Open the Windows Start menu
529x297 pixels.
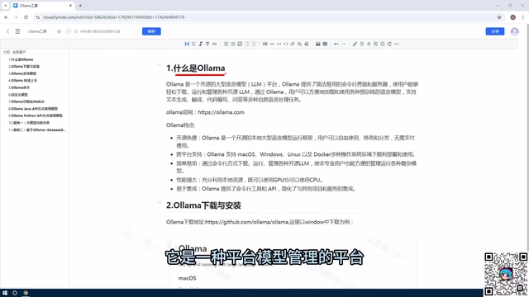5,293
